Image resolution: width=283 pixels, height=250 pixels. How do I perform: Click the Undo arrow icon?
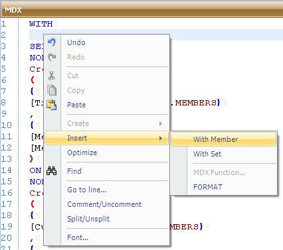52,42
